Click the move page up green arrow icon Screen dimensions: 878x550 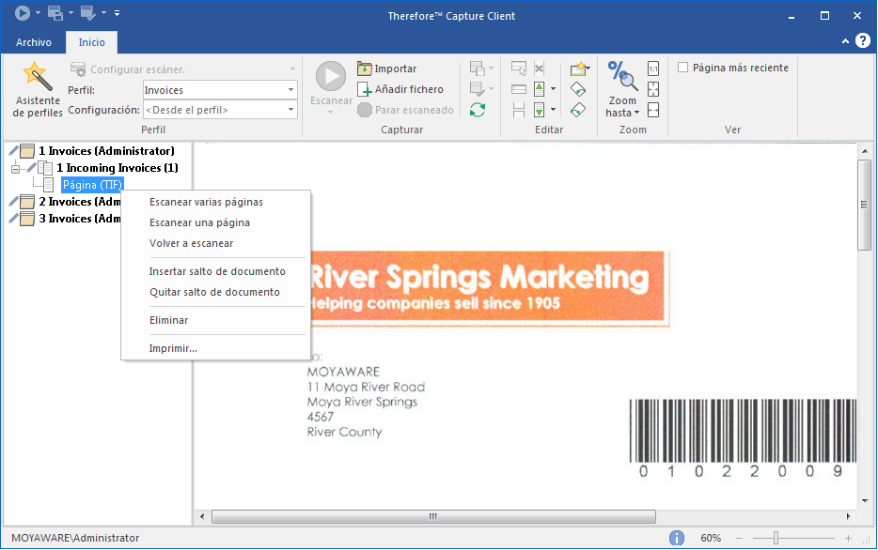540,89
